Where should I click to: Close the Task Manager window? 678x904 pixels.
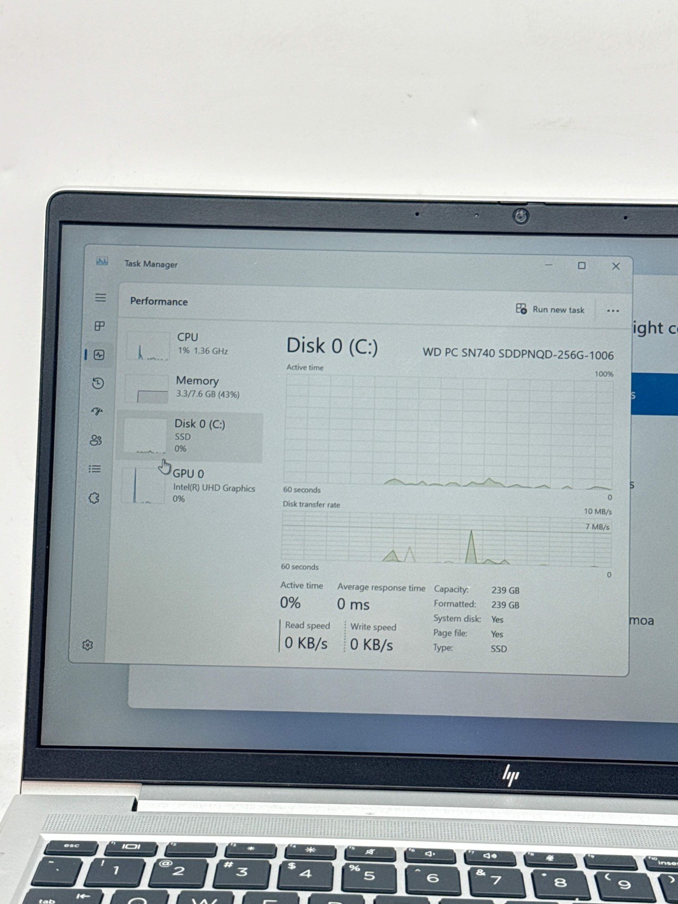(616, 266)
